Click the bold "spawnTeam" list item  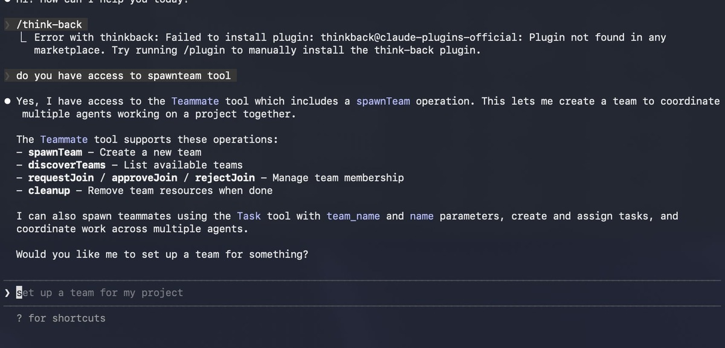(x=55, y=153)
